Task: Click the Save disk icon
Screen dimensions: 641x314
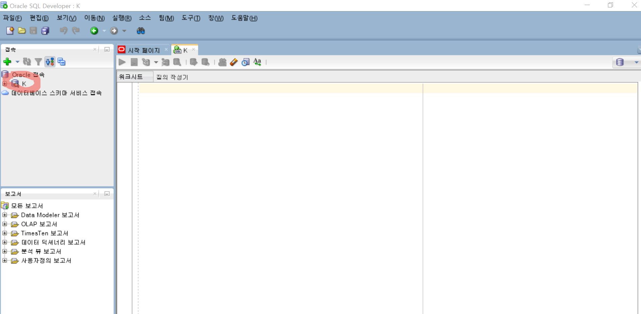Action: click(33, 31)
